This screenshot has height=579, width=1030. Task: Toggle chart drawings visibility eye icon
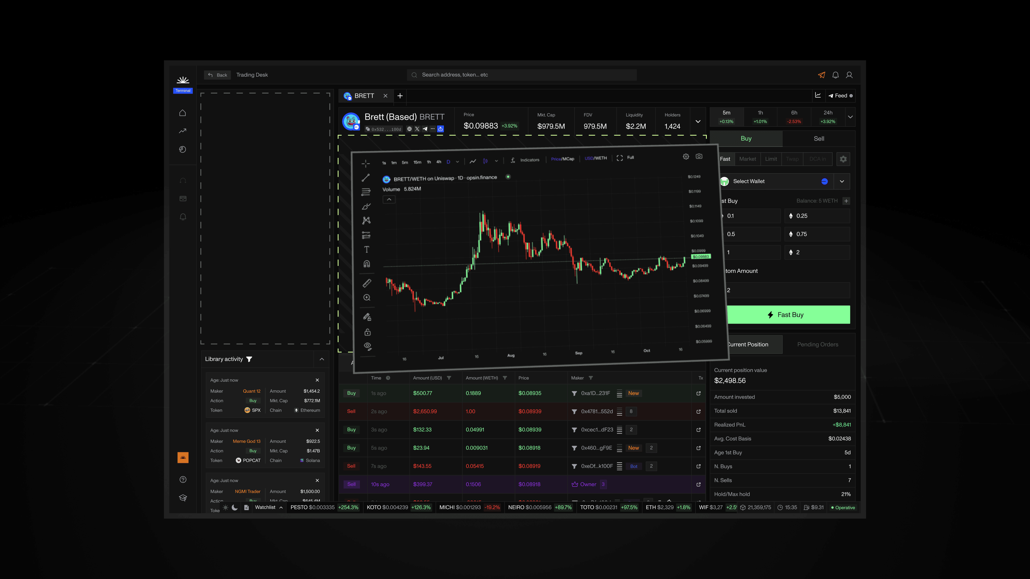coord(367,346)
